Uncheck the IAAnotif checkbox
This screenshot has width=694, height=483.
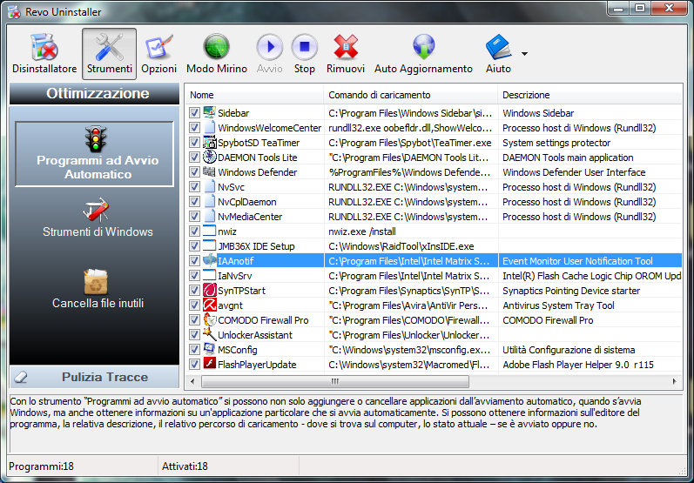[x=194, y=261]
